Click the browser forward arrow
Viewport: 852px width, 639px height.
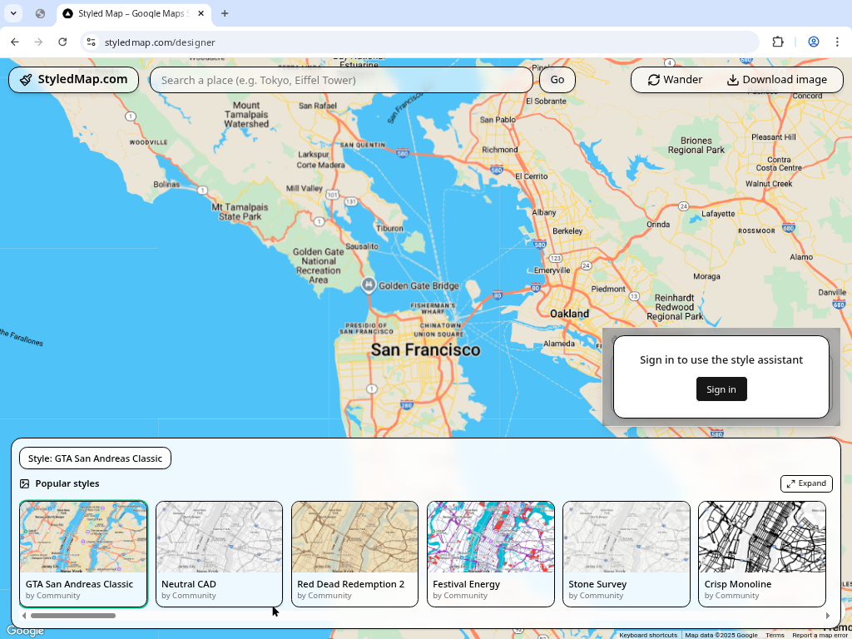tap(38, 42)
